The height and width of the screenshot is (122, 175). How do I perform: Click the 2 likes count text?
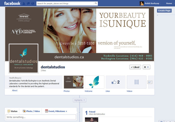pos(43,71)
